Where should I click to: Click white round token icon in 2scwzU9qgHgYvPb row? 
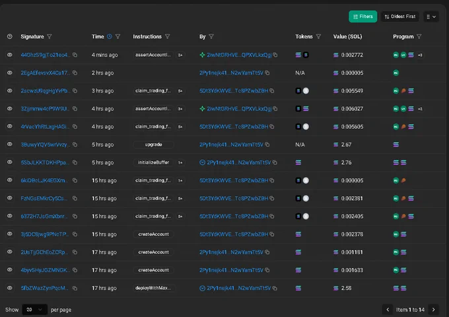[306, 90]
